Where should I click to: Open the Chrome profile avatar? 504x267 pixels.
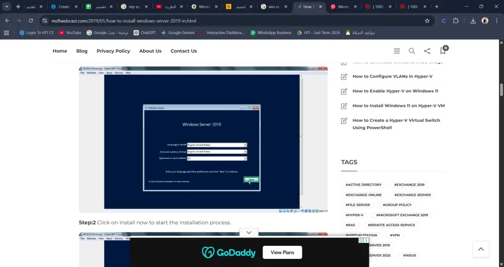pyautogui.click(x=485, y=21)
